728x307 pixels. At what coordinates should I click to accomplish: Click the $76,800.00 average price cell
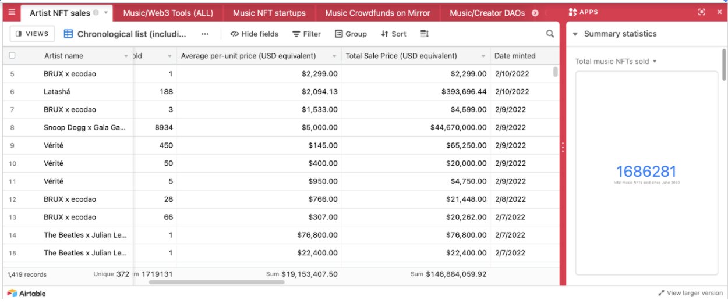[x=259, y=235]
